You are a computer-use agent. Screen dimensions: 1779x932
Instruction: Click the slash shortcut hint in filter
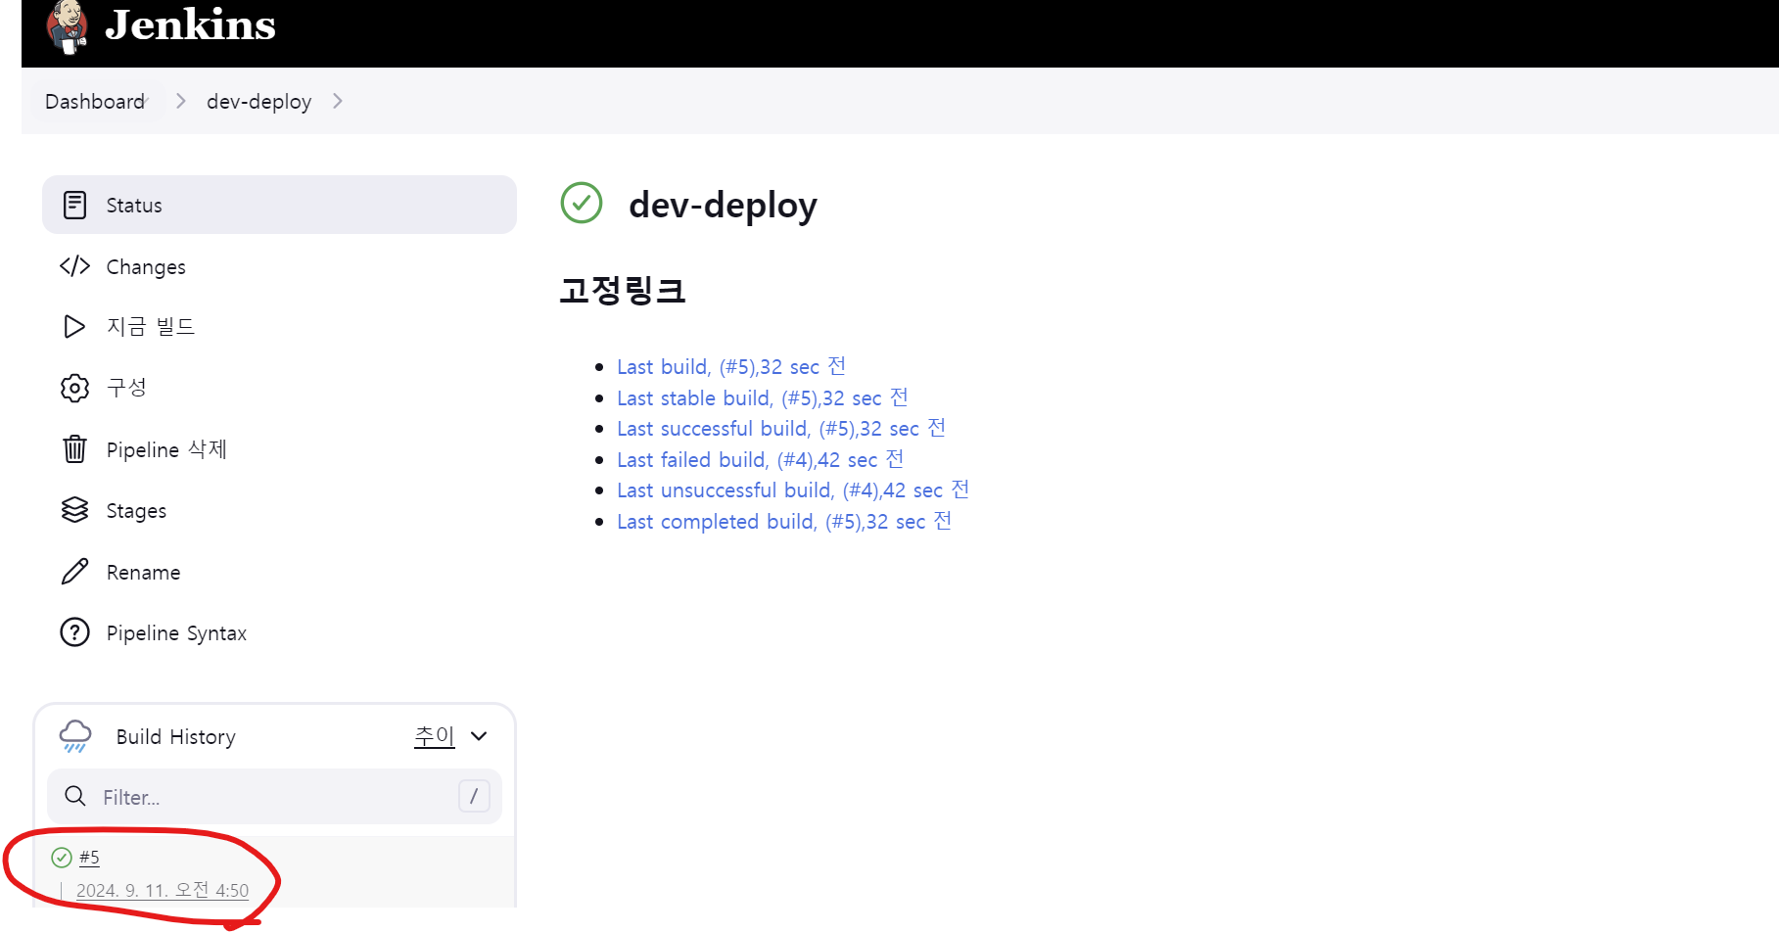pos(474,796)
